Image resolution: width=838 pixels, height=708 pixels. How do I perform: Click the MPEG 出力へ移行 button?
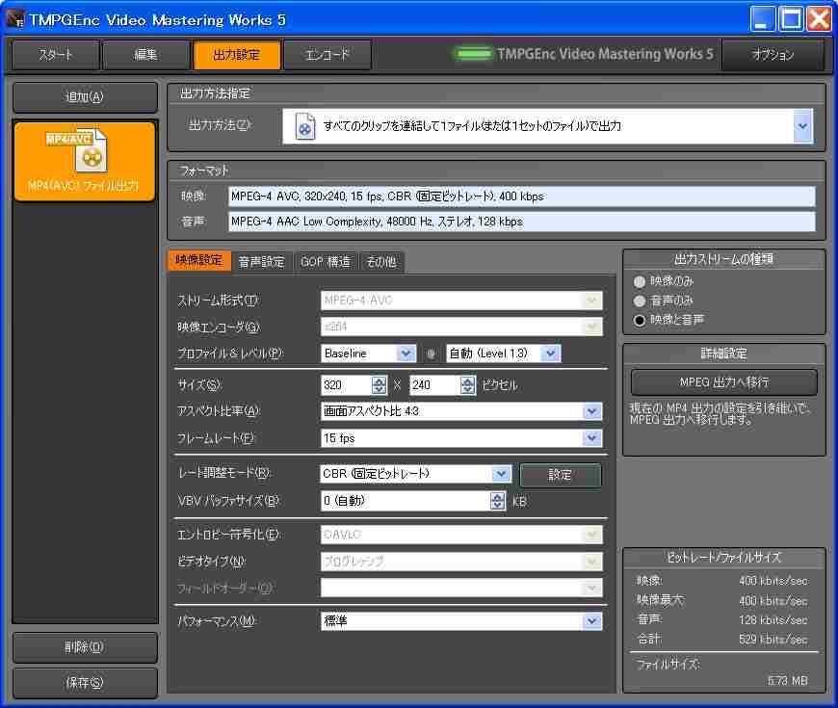(x=723, y=382)
